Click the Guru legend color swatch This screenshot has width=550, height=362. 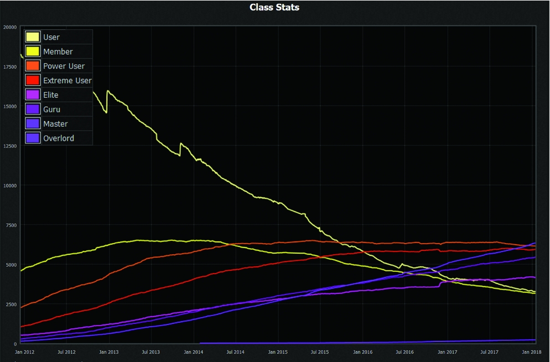(33, 109)
